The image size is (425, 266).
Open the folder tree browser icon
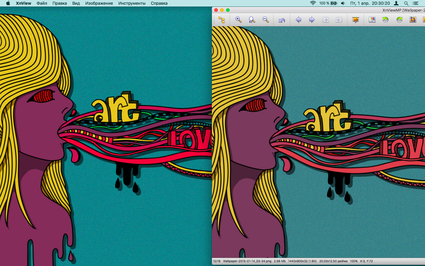[x=221, y=20]
